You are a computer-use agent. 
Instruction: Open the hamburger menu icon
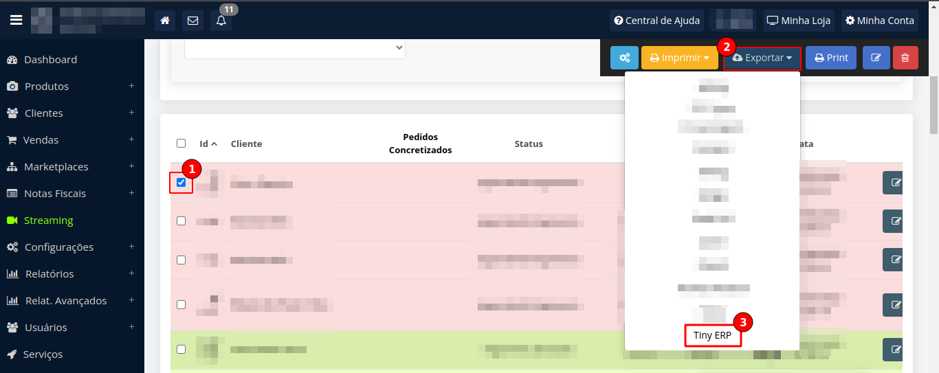pyautogui.click(x=16, y=21)
